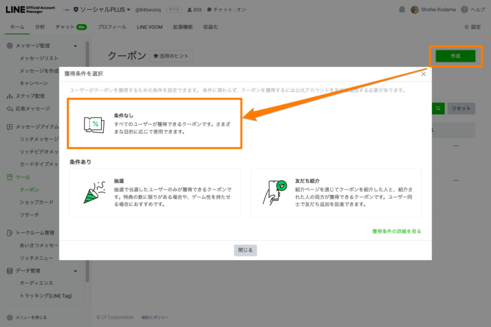The width and height of the screenshot is (491, 327).
Task: Open the チャット tab
Action: pyautogui.click(x=71, y=27)
